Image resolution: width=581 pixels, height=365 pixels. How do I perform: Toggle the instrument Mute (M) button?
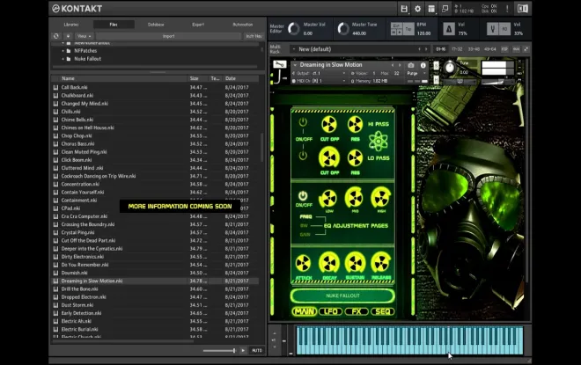click(x=436, y=79)
